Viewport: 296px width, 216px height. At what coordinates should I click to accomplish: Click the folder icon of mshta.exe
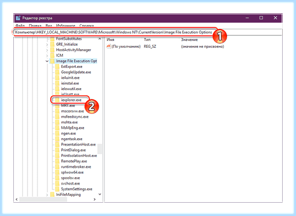click(x=57, y=122)
